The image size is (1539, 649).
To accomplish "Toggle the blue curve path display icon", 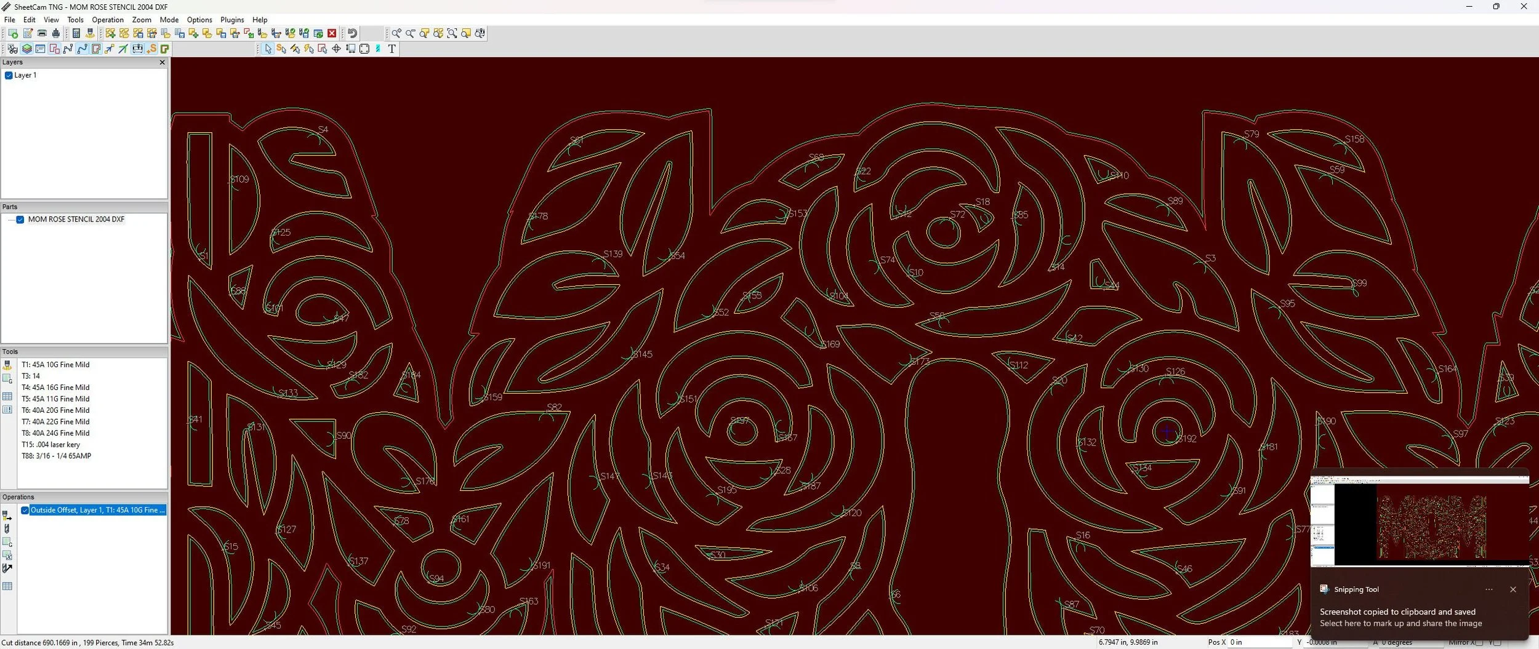I will point(82,49).
